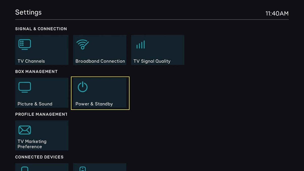Select the SIGNAL & CONNECTION section header
This screenshot has height=171, width=304.
[41, 29]
